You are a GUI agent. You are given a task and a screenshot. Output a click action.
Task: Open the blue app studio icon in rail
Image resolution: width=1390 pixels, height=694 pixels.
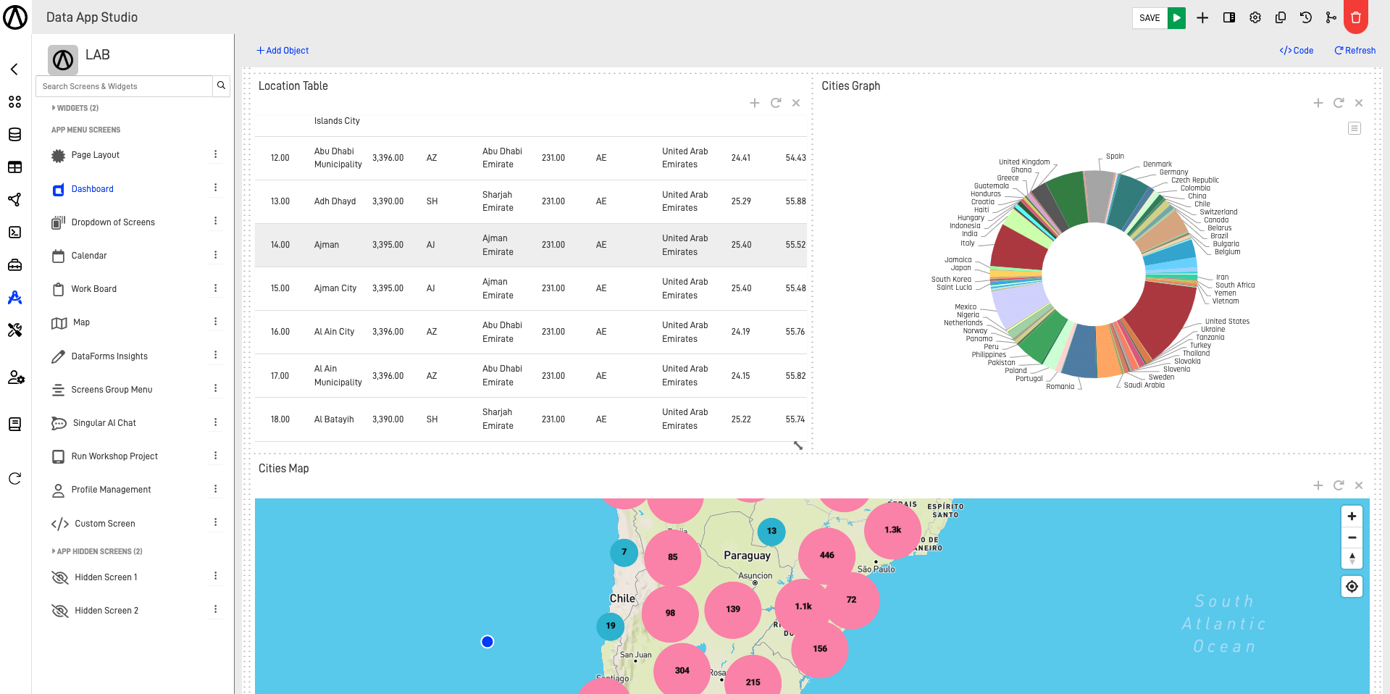click(14, 298)
